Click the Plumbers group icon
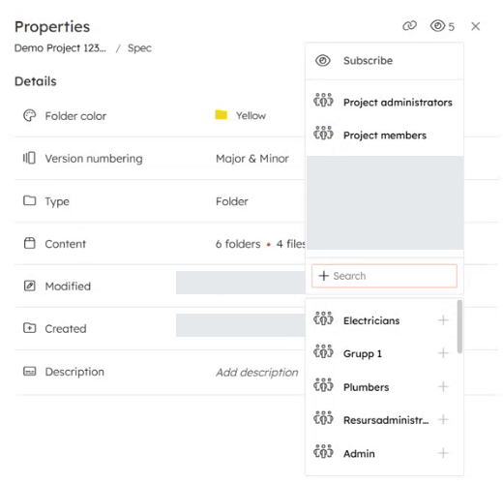This screenshot has width=503, height=484. [323, 385]
